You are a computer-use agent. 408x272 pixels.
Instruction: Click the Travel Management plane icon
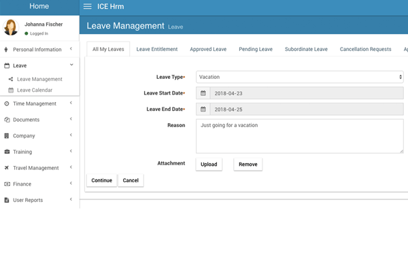pos(7,168)
